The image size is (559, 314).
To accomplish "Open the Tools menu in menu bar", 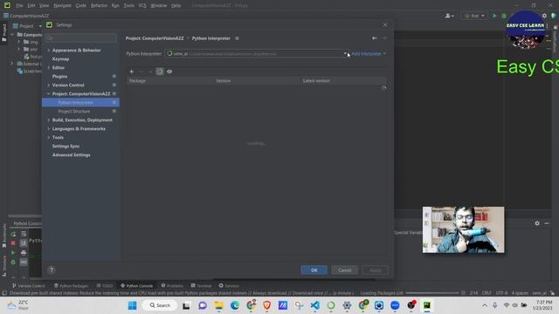I will [x=129, y=5].
